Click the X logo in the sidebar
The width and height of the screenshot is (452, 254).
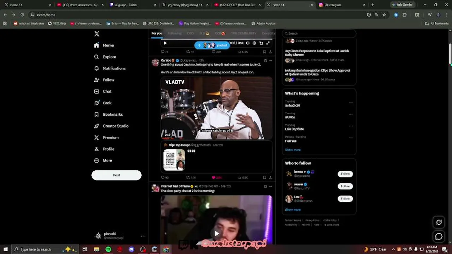[97, 34]
